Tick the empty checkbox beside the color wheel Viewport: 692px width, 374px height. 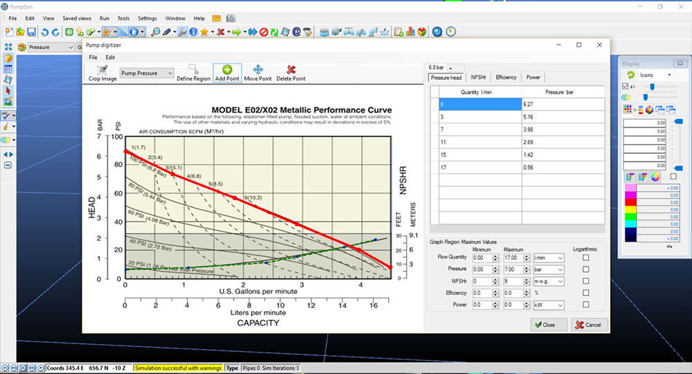pyautogui.click(x=673, y=176)
